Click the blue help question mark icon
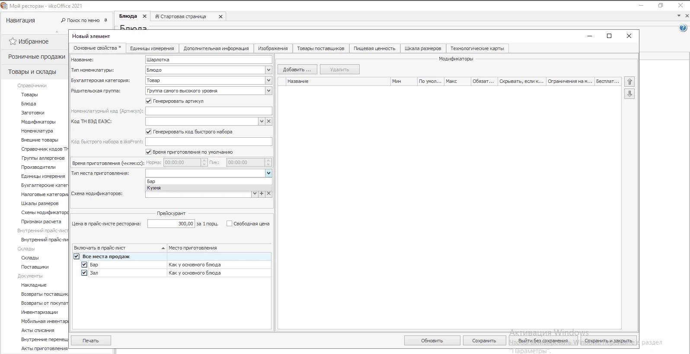690x354 pixels. tap(683, 28)
